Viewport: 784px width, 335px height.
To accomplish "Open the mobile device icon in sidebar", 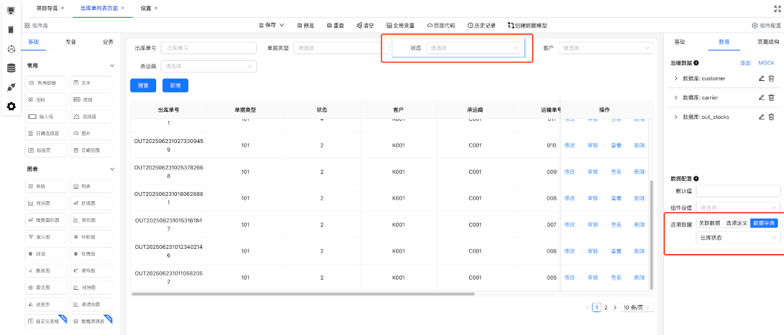I will click(x=11, y=29).
